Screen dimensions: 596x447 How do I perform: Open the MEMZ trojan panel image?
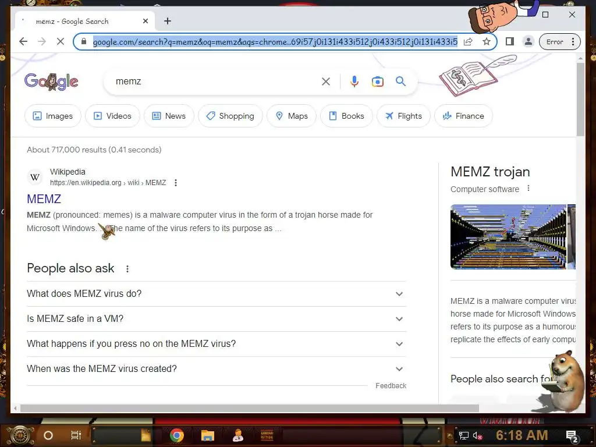pyautogui.click(x=508, y=237)
